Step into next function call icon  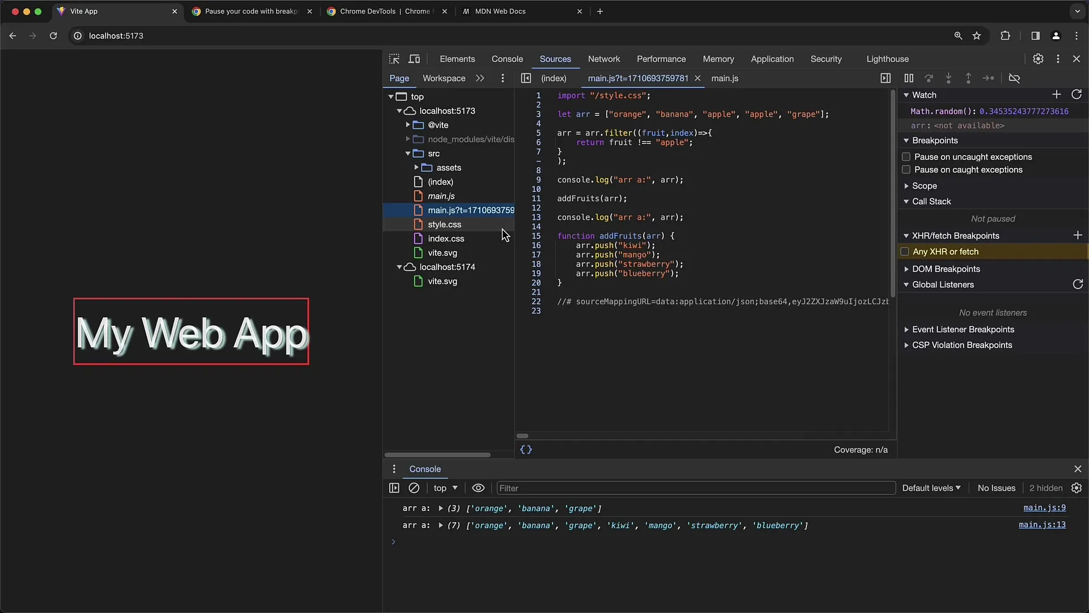click(x=948, y=78)
